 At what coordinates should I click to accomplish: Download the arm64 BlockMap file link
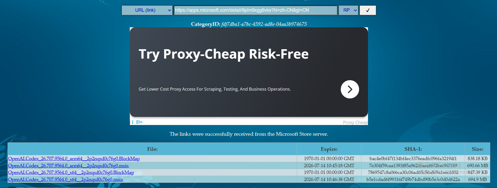point(74,159)
